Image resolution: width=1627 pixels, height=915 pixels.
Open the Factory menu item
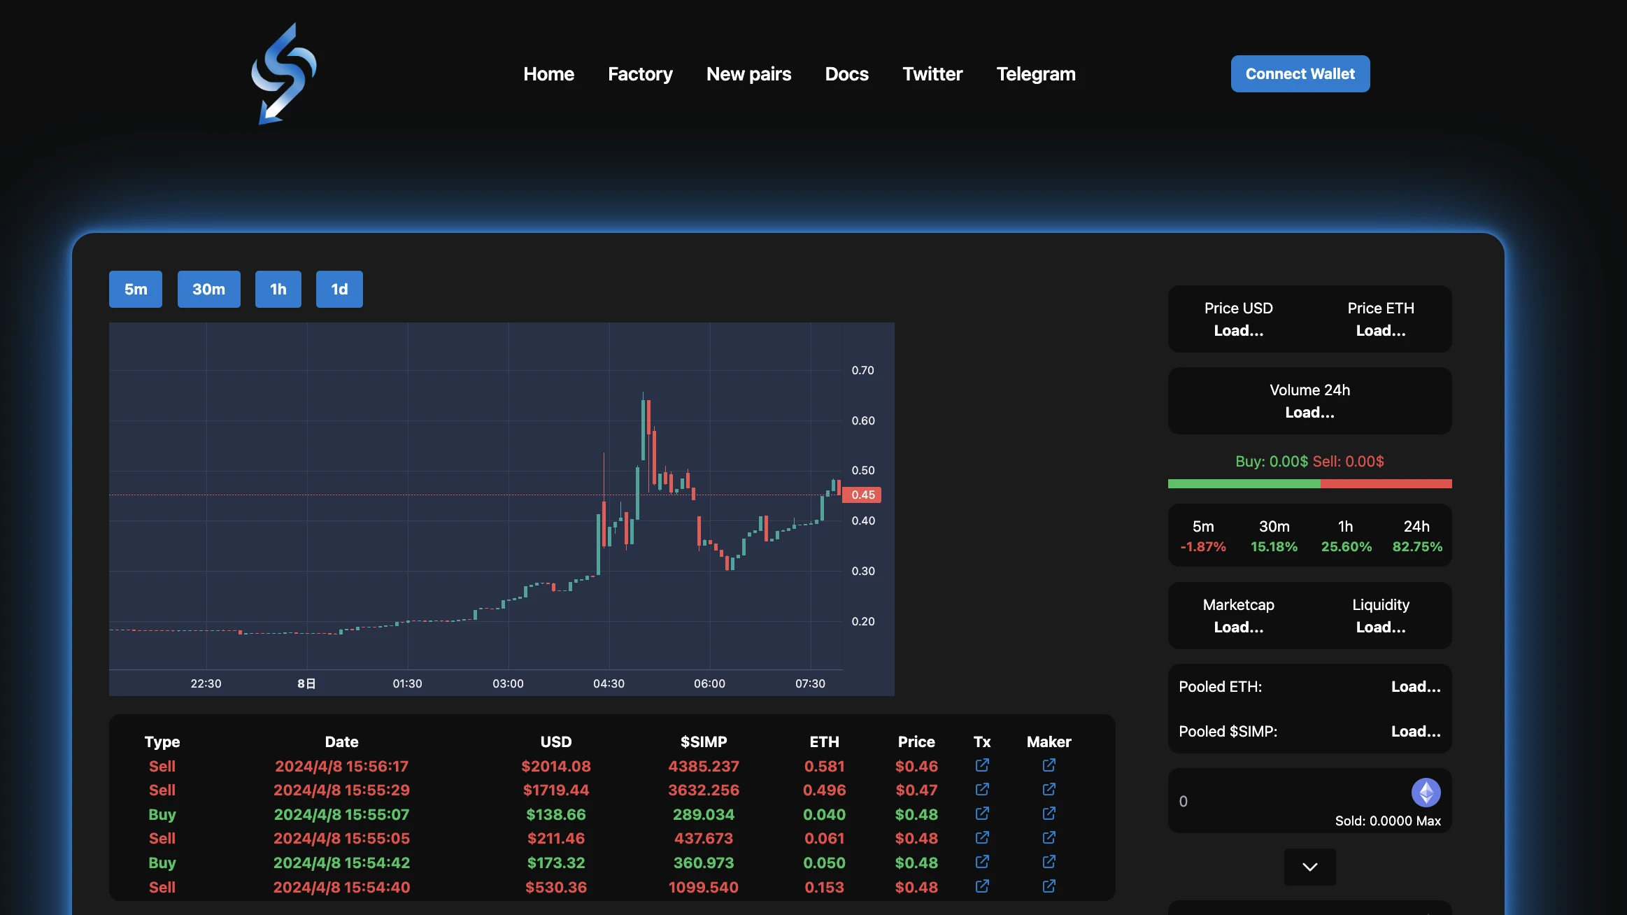[640, 73]
